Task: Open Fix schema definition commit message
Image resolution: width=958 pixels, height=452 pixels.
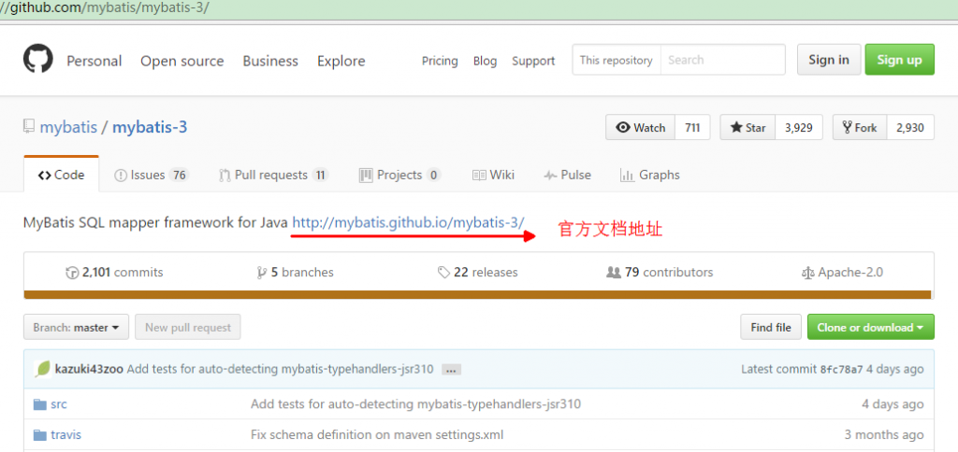Action: click(377, 435)
